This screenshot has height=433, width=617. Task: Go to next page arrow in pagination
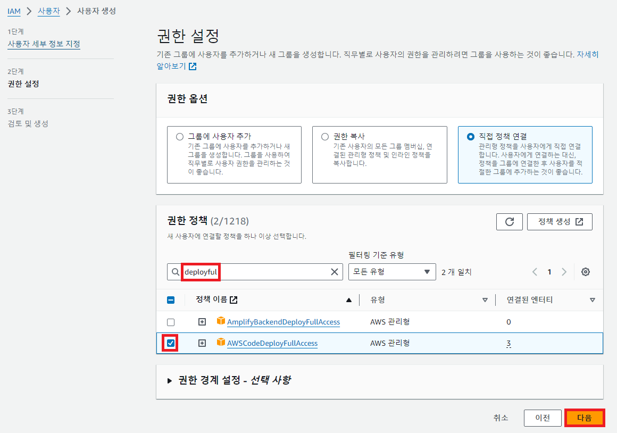click(564, 272)
